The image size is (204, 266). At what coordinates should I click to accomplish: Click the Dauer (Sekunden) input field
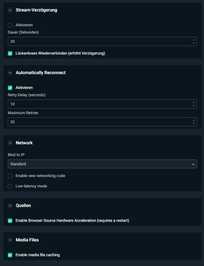(98, 41)
